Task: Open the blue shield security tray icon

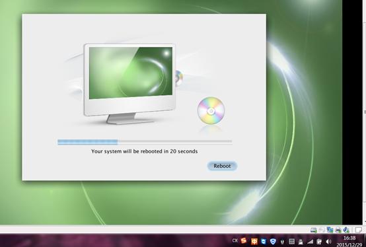Action: tap(273, 241)
